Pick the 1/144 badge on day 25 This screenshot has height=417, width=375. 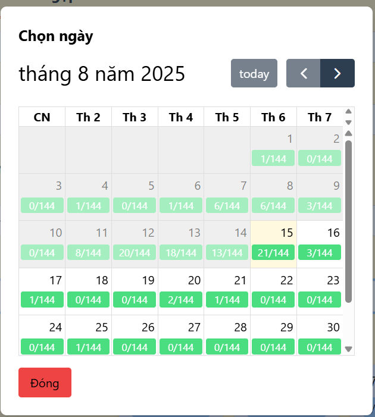click(x=88, y=347)
